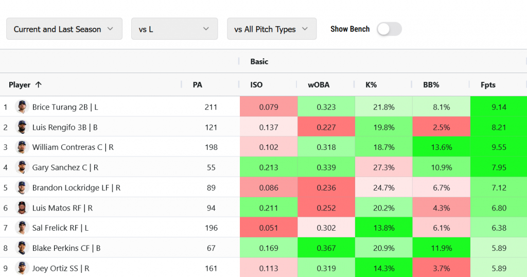
Task: Sort by the Fpts column header
Action: point(488,85)
